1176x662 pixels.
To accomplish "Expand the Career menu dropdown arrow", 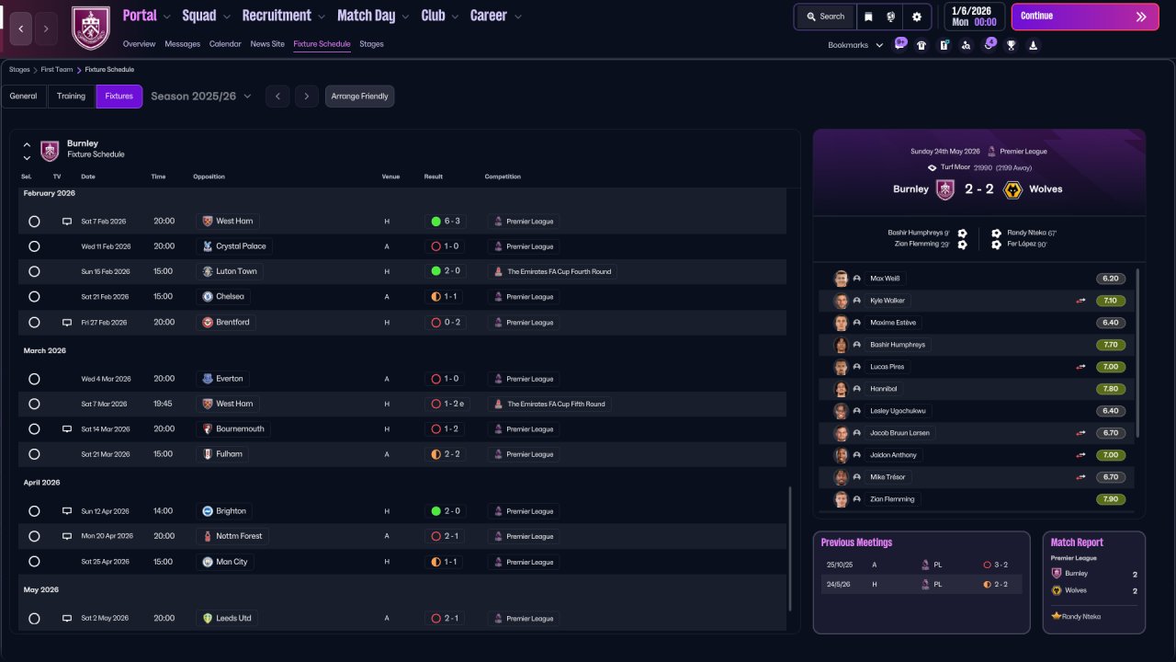I will tap(518, 17).
